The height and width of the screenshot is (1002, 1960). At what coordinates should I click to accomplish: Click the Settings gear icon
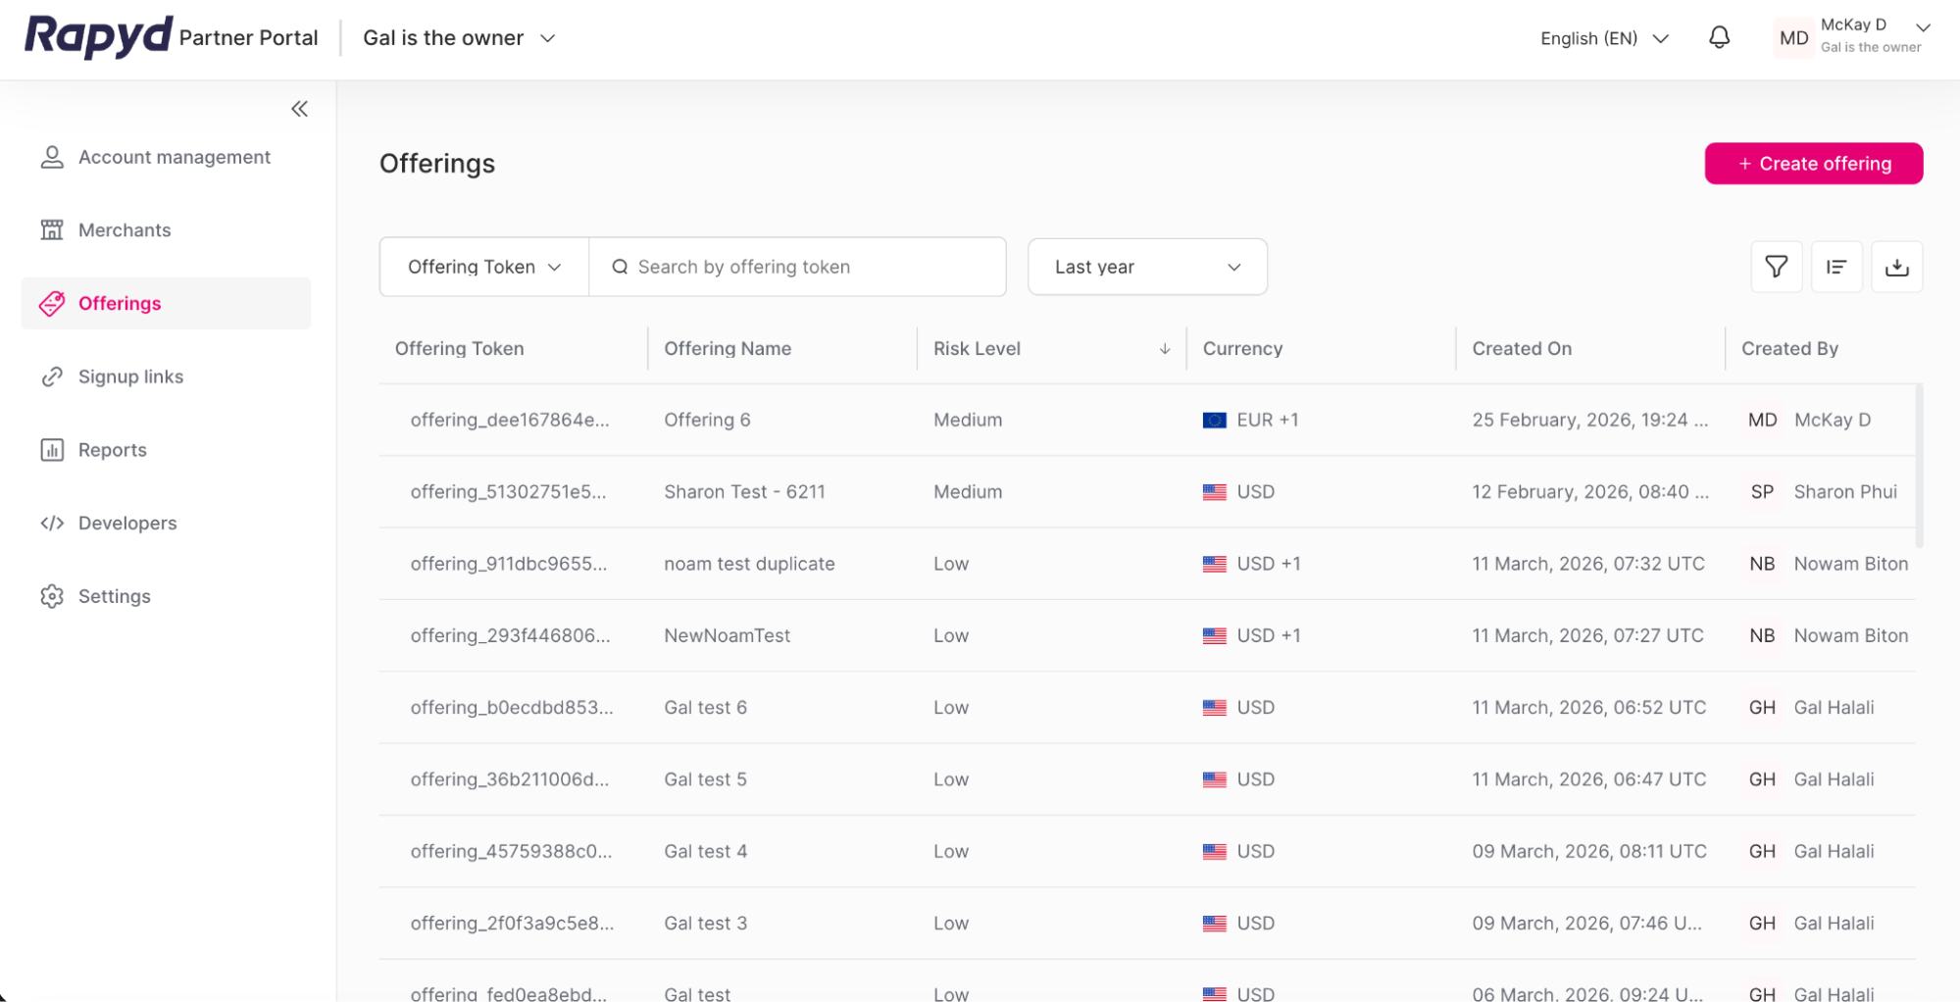(52, 595)
